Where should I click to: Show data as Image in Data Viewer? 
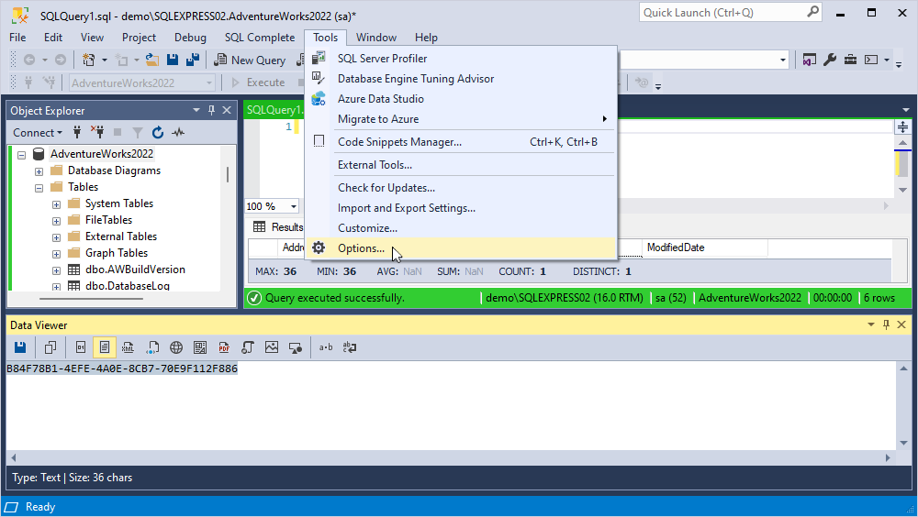point(272,347)
